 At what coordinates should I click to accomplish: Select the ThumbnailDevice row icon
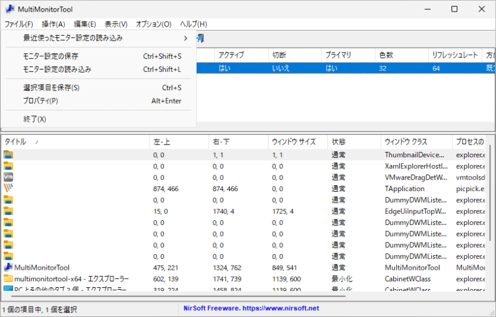8,155
